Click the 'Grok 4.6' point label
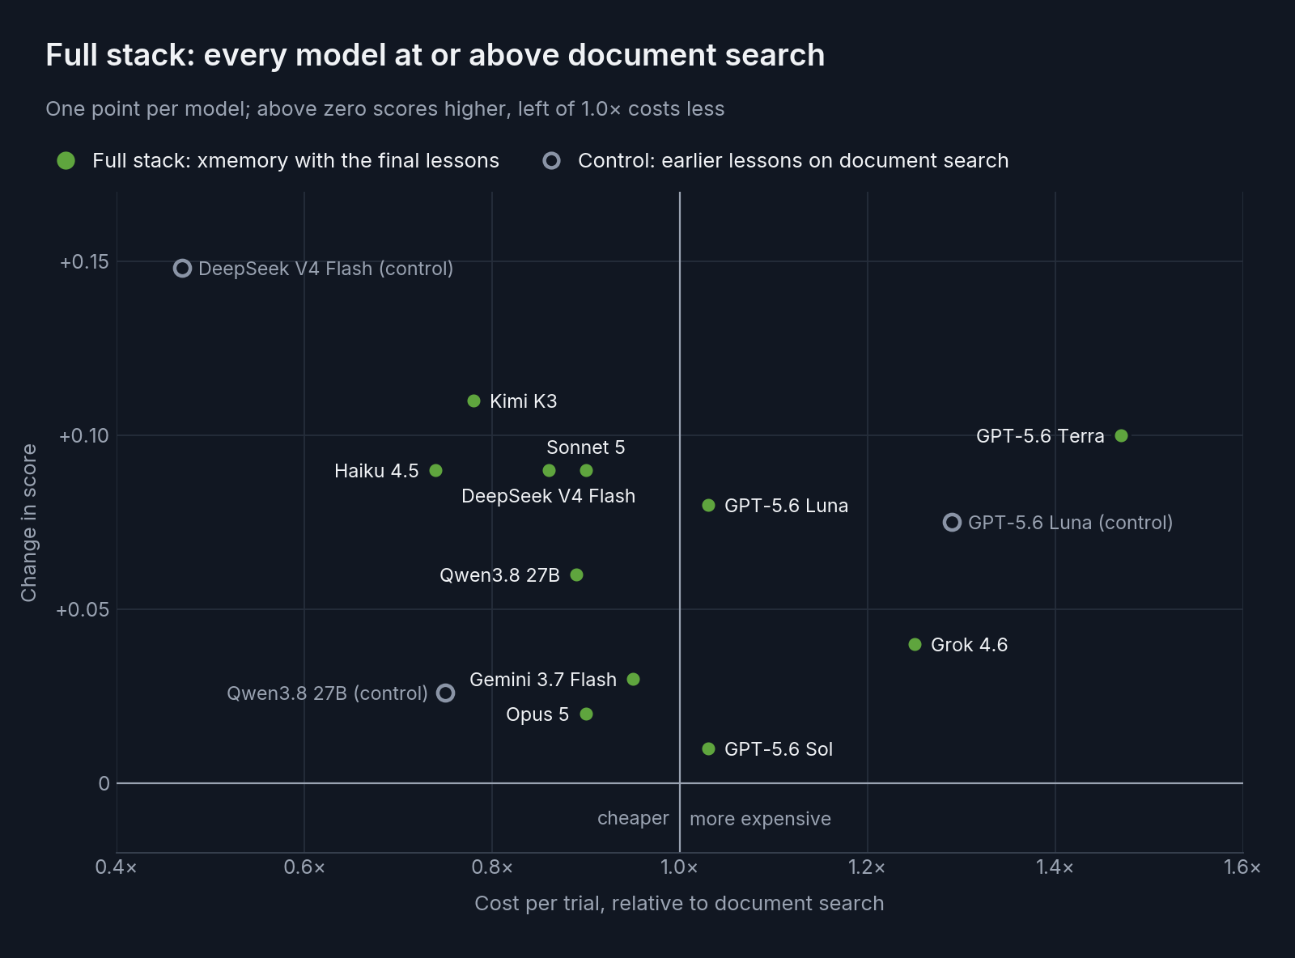1295x958 pixels. tap(970, 645)
